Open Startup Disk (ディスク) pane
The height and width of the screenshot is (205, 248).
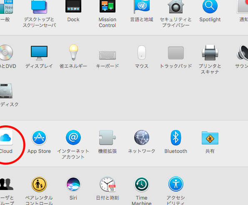coord(6,91)
